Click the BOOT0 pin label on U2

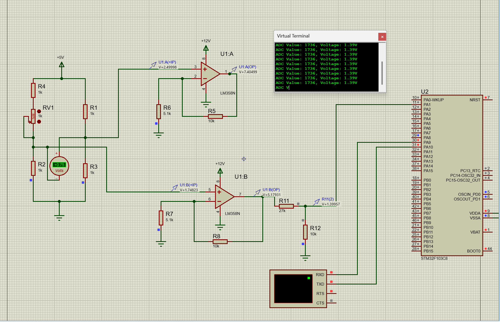pyautogui.click(x=473, y=251)
